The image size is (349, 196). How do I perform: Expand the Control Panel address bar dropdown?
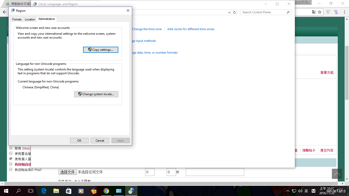pos(229,12)
